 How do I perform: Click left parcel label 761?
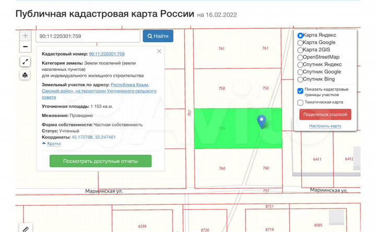[x=221, y=49]
